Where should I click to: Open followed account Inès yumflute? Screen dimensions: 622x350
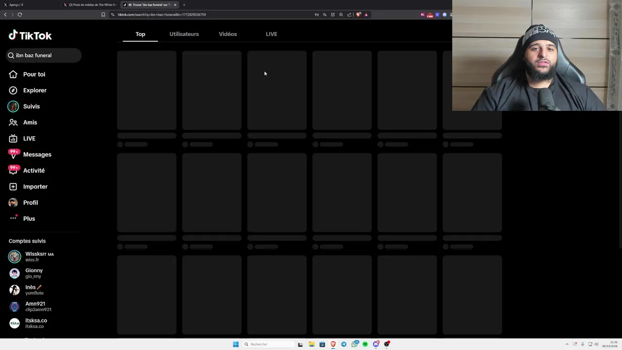point(26,290)
